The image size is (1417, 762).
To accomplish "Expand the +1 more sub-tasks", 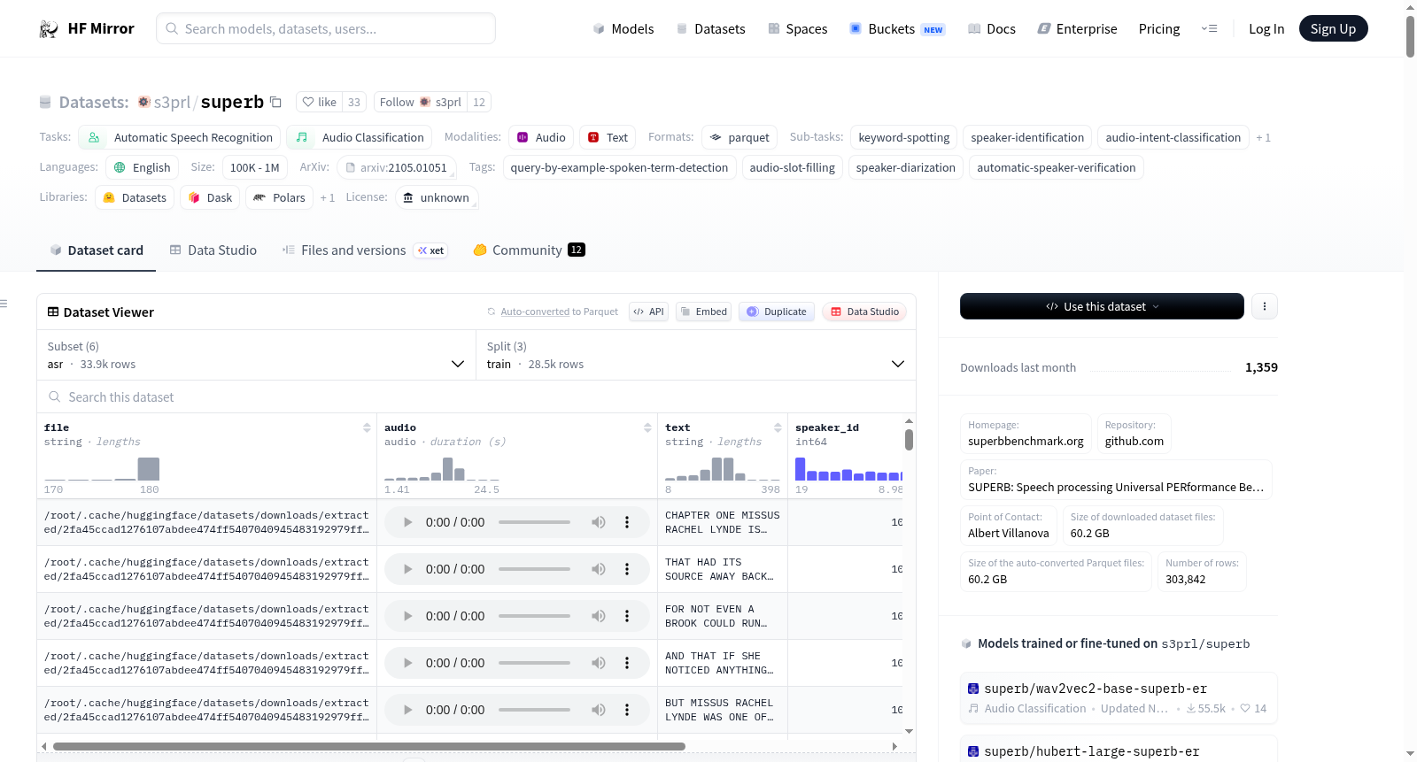I will tap(1263, 137).
